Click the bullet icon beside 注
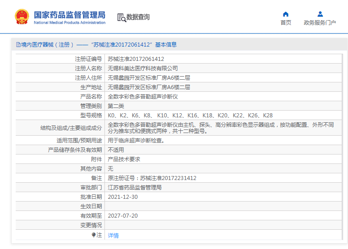This screenshot has height=249, width=348. click(93, 235)
